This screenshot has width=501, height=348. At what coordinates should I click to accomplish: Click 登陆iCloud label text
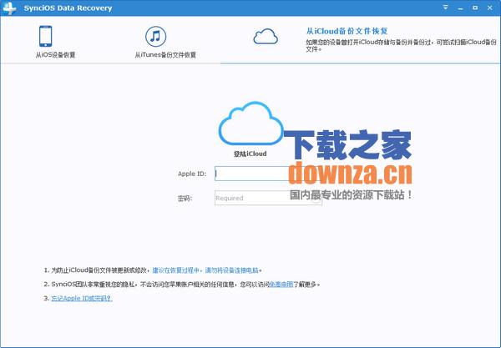(250, 154)
